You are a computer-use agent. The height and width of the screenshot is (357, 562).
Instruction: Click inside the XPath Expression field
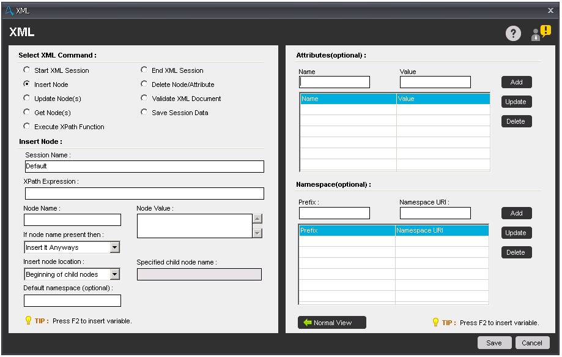144,193
